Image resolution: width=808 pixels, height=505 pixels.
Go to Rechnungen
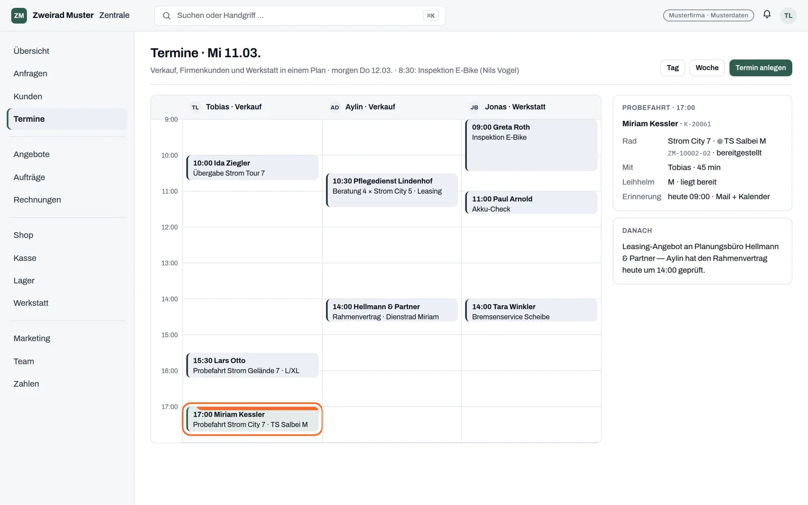tap(67, 200)
